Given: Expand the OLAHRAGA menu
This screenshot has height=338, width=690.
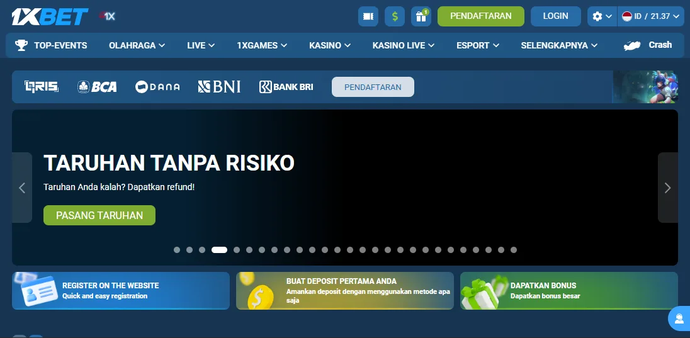Looking at the screenshot, I should tap(137, 45).
